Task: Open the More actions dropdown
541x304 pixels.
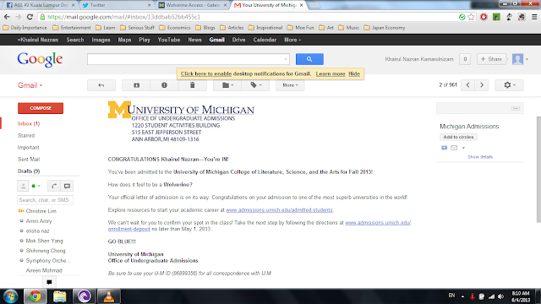Action: [x=290, y=85]
